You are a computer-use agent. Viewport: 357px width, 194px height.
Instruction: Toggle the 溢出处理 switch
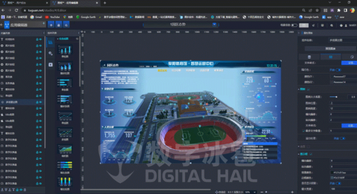coord(343,138)
